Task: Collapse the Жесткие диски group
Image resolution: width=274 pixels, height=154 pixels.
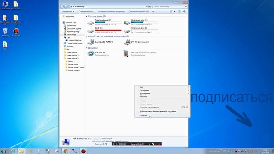Action: (86, 16)
